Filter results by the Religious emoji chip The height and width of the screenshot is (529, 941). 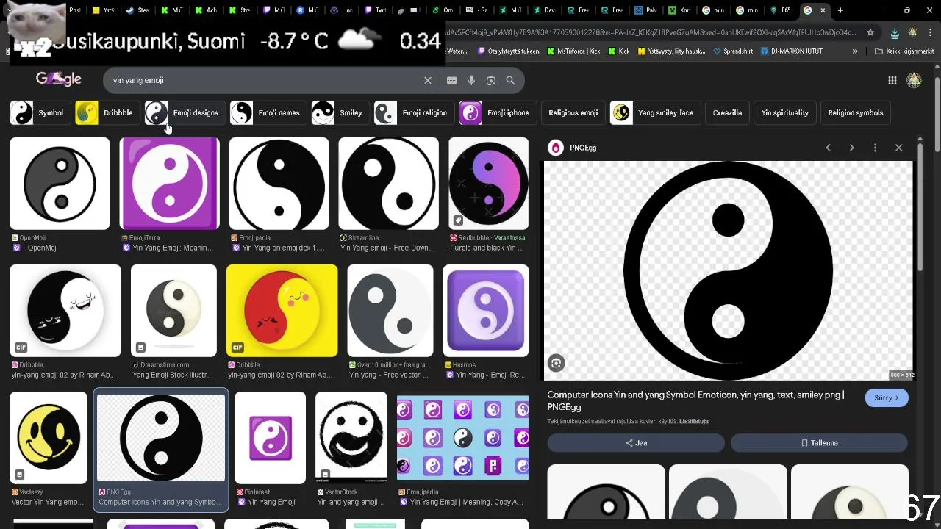(x=573, y=112)
